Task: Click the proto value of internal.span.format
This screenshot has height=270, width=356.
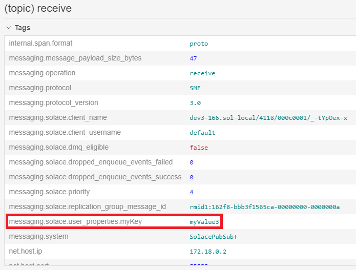Action: coord(199,44)
